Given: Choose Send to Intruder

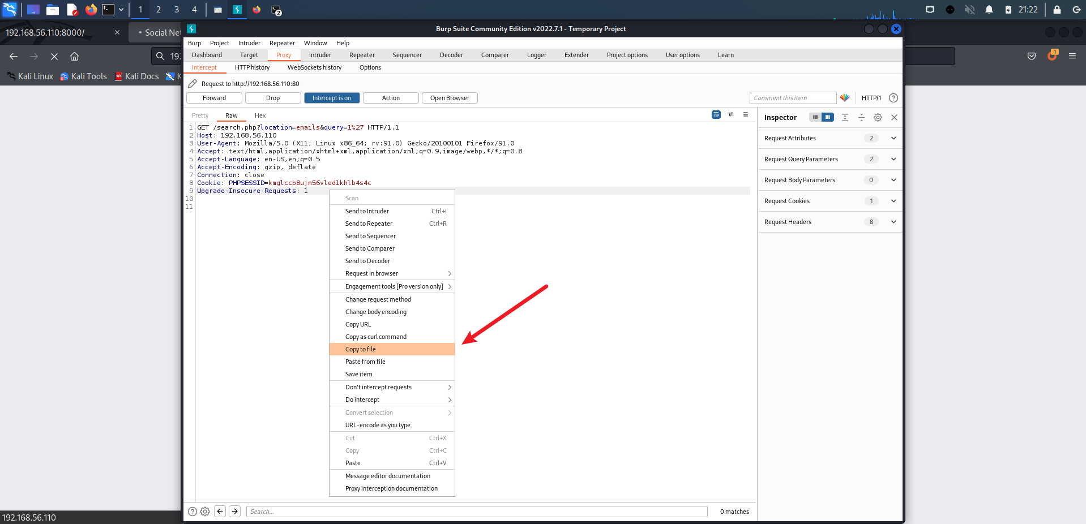Looking at the screenshot, I should coord(392,211).
